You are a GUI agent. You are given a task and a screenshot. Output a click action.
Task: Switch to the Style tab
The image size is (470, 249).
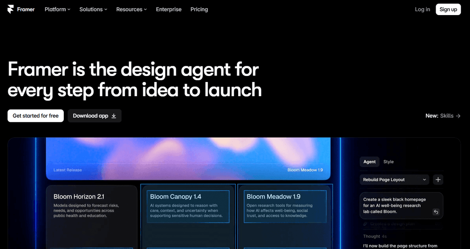[x=388, y=162]
